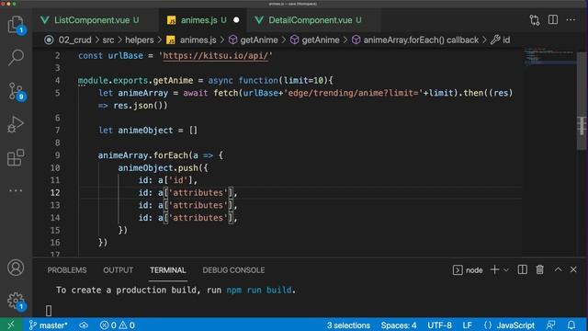Image resolution: width=588 pixels, height=331 pixels.
Task: Switch to the DetailComponent.vue tab
Action: (313, 20)
